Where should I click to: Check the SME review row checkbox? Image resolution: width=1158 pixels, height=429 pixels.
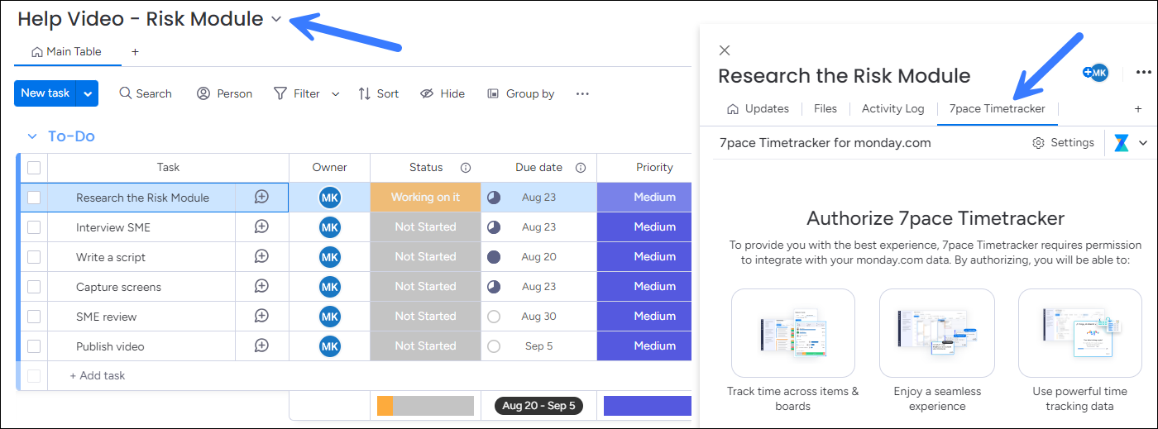pyautogui.click(x=34, y=317)
